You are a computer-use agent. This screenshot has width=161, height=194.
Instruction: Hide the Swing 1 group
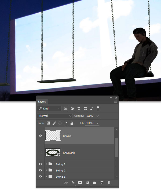pos(40,177)
